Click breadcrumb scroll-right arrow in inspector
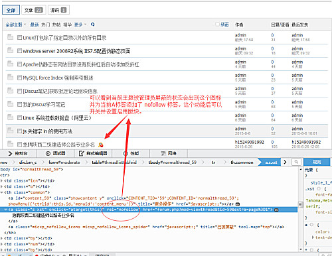The width and height of the screenshot is (332, 256). (x=285, y=162)
